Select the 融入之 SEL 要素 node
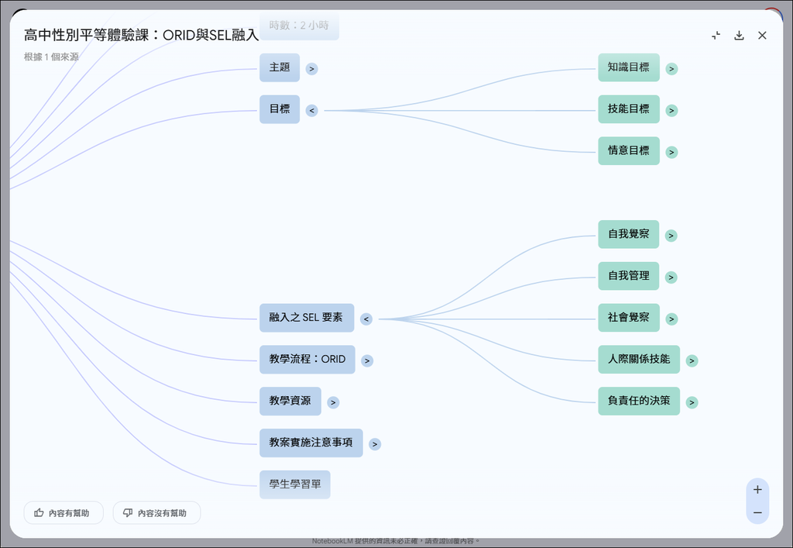The image size is (793, 548). [x=307, y=318]
